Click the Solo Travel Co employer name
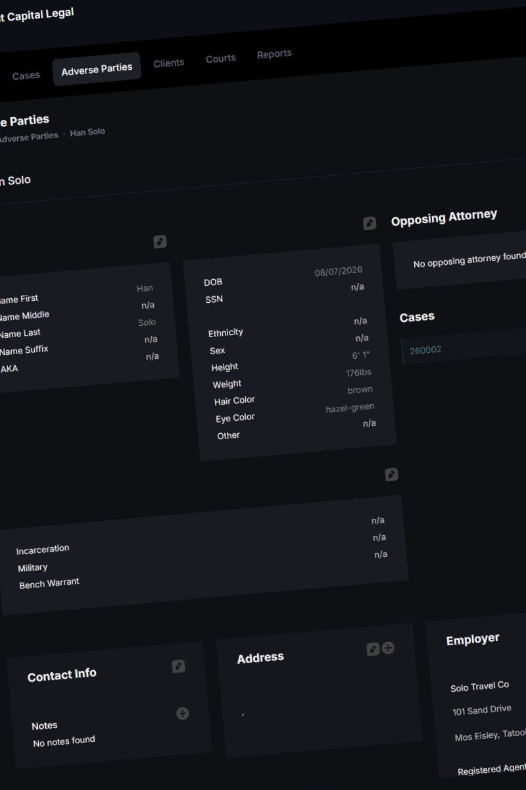This screenshot has width=526, height=790. [480, 686]
